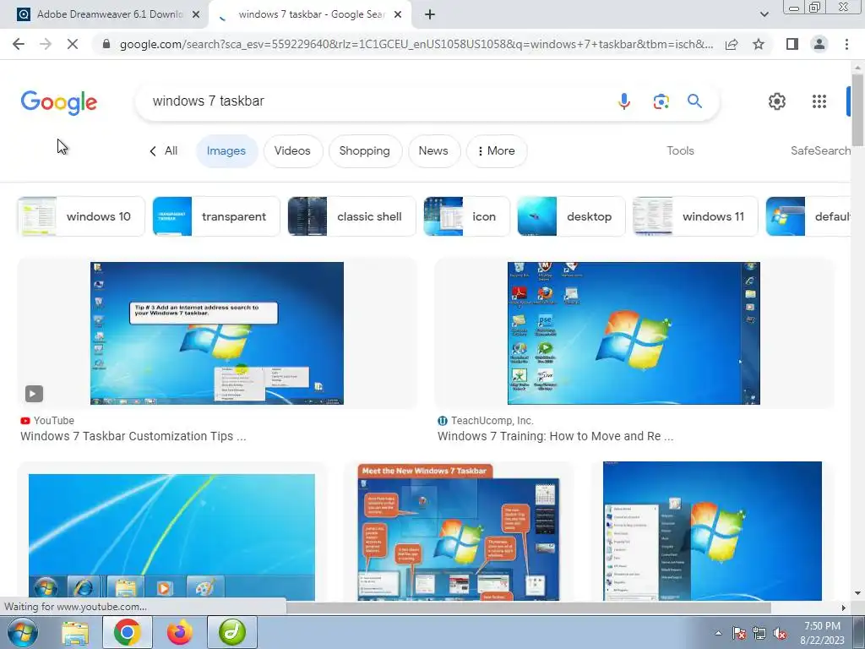Open Google quick settings gear

pos(777,101)
